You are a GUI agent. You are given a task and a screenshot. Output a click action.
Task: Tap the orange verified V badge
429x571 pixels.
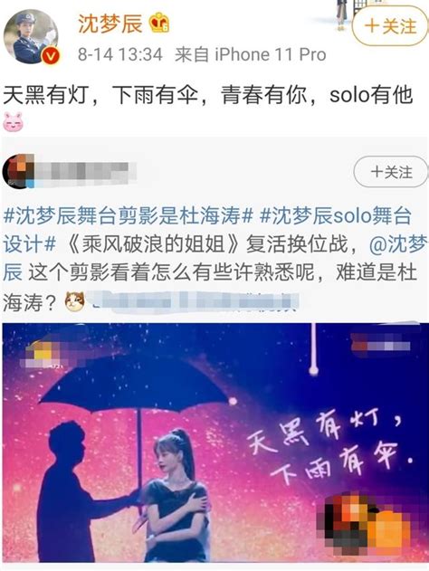pos(51,56)
